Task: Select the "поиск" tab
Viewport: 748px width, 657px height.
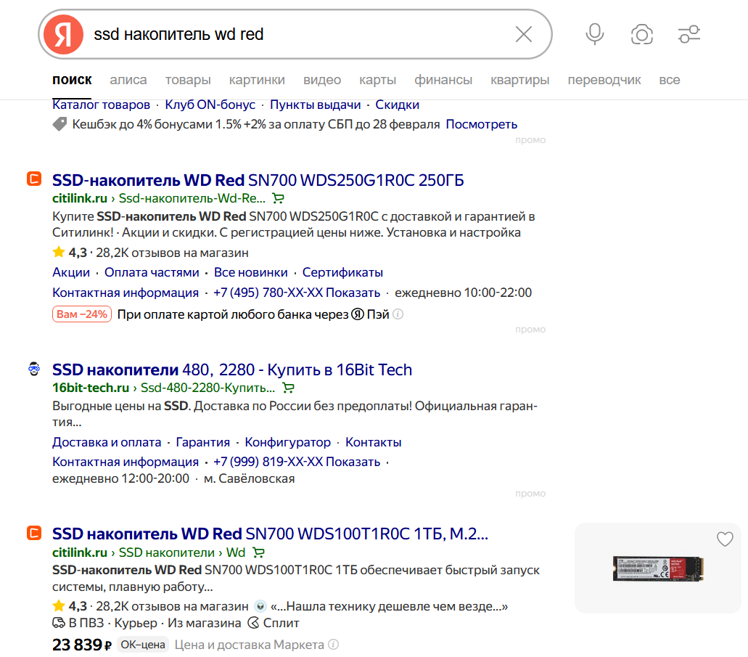Action: (72, 80)
